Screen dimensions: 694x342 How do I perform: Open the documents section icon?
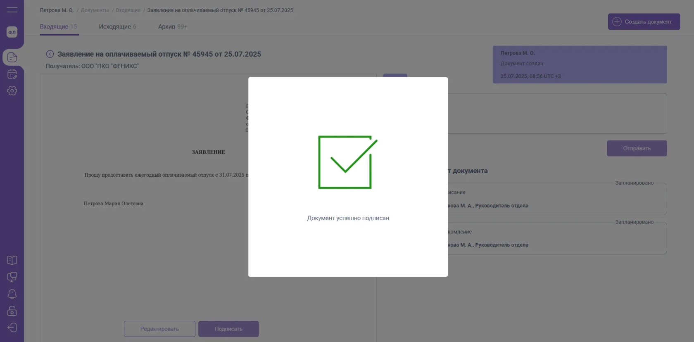(x=12, y=57)
